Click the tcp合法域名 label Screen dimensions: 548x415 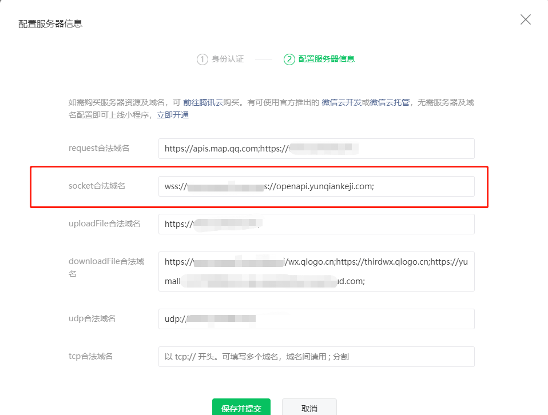(90, 356)
